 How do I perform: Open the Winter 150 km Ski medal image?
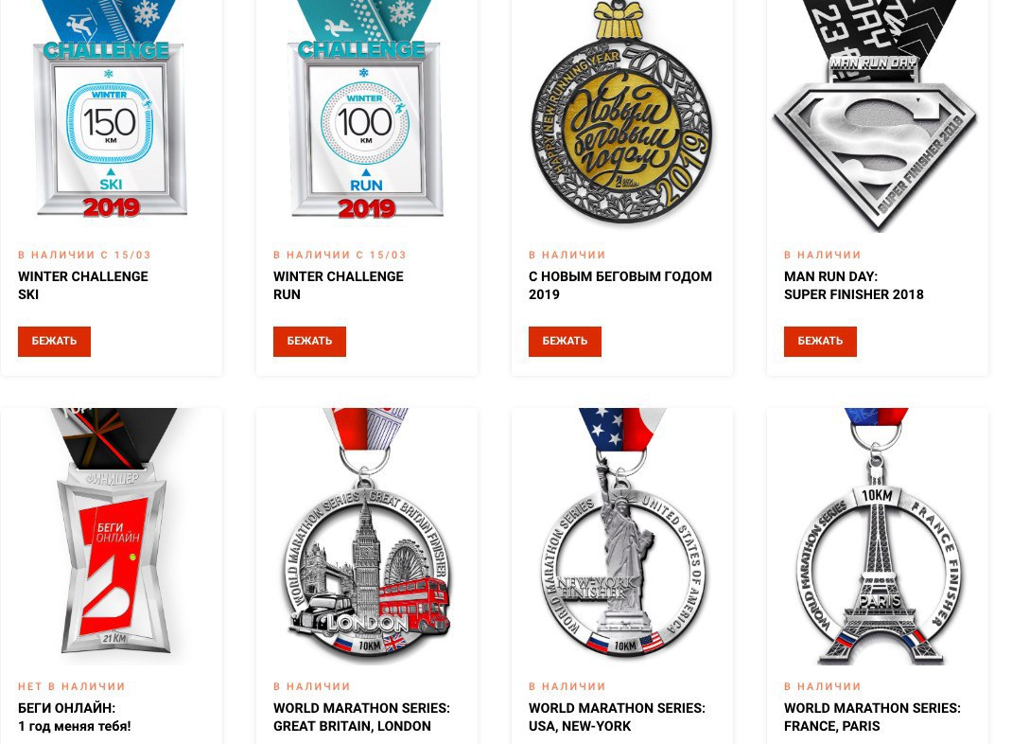point(111,113)
